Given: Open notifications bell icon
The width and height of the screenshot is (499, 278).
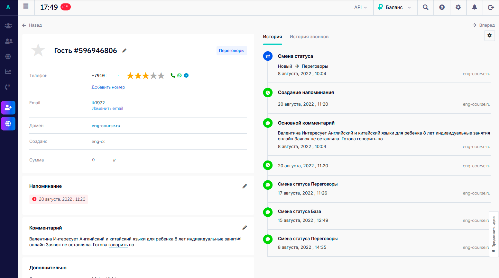Looking at the screenshot, I should (475, 7).
